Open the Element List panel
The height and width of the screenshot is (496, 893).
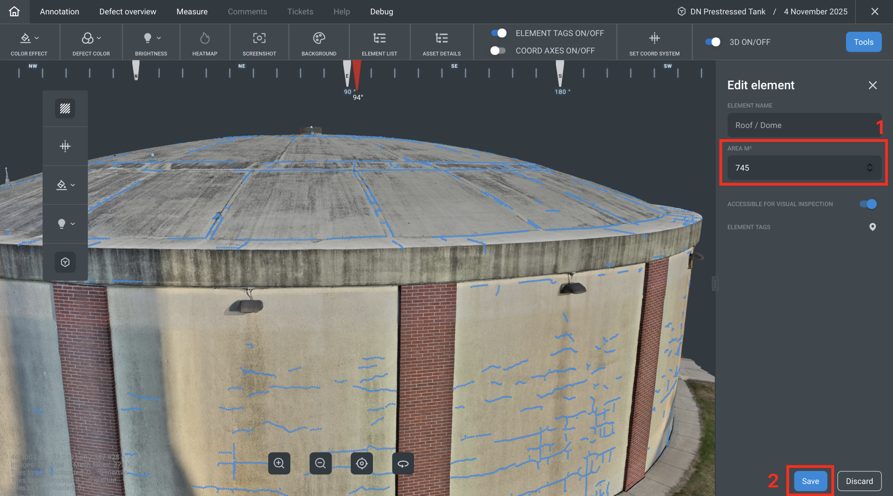click(379, 39)
